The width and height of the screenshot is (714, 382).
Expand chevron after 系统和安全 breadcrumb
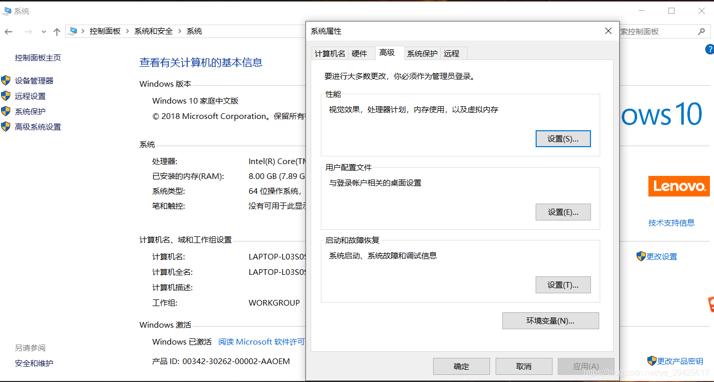pyautogui.click(x=180, y=31)
